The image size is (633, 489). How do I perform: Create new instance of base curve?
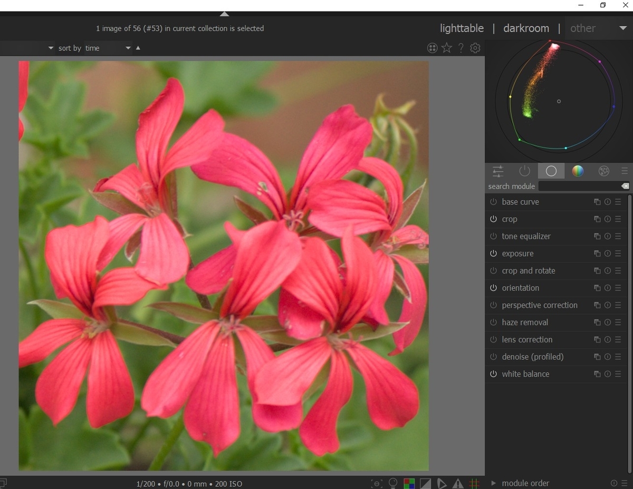(x=597, y=202)
